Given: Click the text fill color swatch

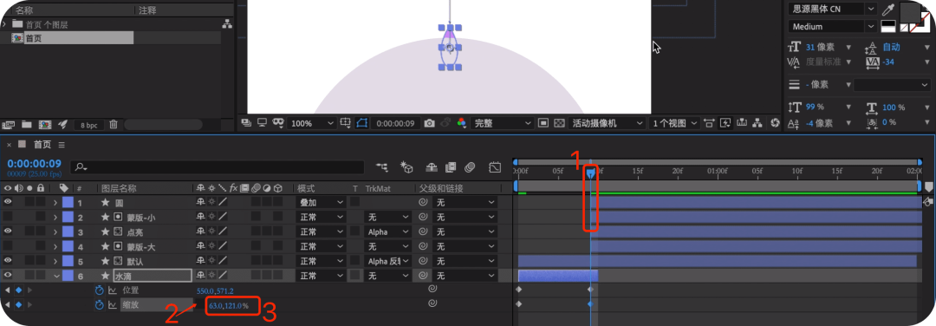Looking at the screenshot, I should coord(910,11).
